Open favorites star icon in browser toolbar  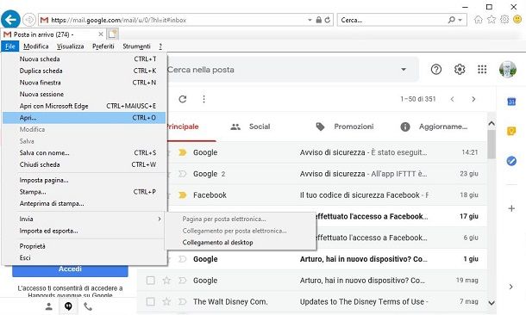pos(492,20)
